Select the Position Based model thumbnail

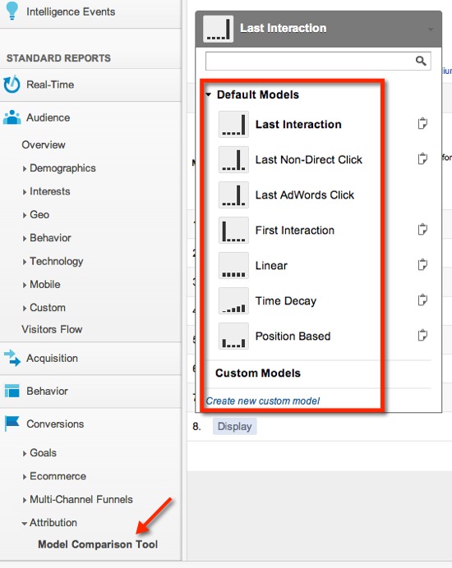[233, 336]
